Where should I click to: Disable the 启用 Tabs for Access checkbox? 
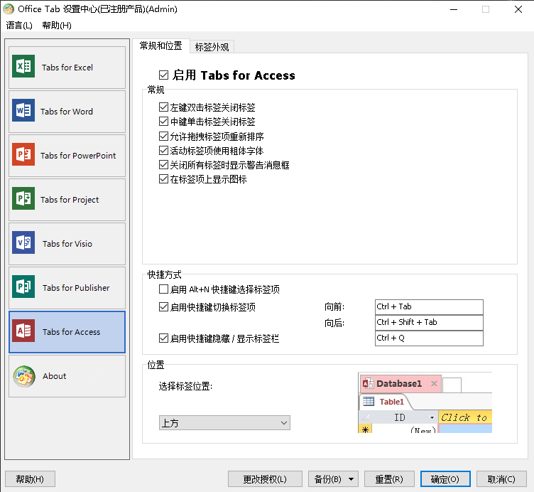(x=164, y=75)
